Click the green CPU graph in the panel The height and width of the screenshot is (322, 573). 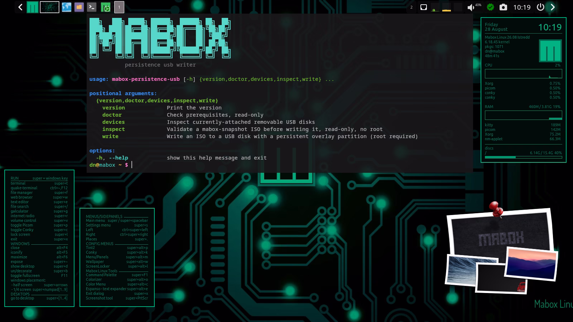435,7
